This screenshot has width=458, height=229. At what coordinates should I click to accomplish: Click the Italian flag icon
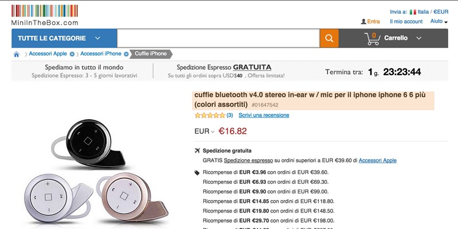pos(412,12)
